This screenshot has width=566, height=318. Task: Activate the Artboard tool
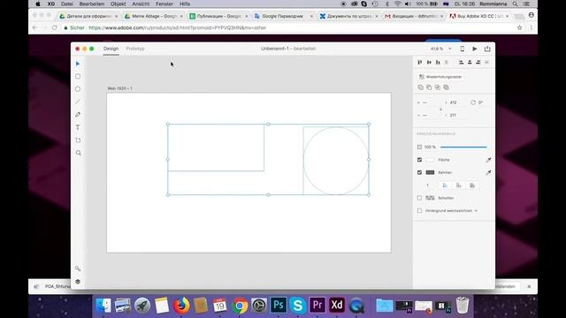click(78, 140)
